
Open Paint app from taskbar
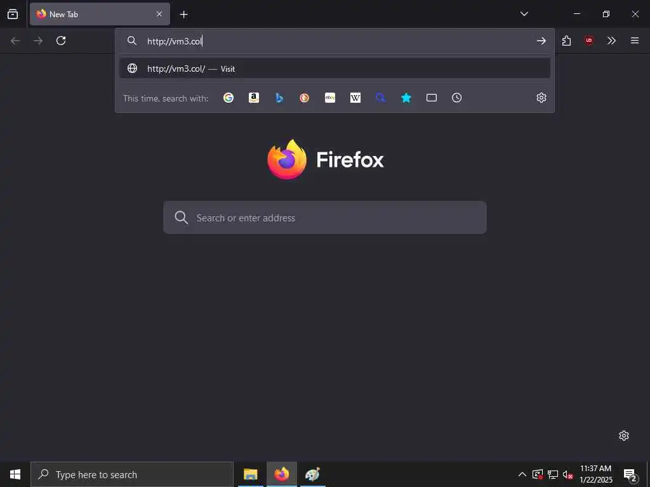click(x=312, y=474)
